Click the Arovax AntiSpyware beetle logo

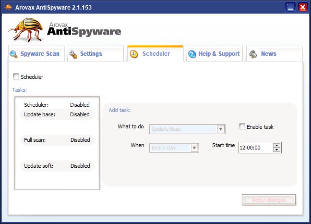pyautogui.click(x=26, y=30)
